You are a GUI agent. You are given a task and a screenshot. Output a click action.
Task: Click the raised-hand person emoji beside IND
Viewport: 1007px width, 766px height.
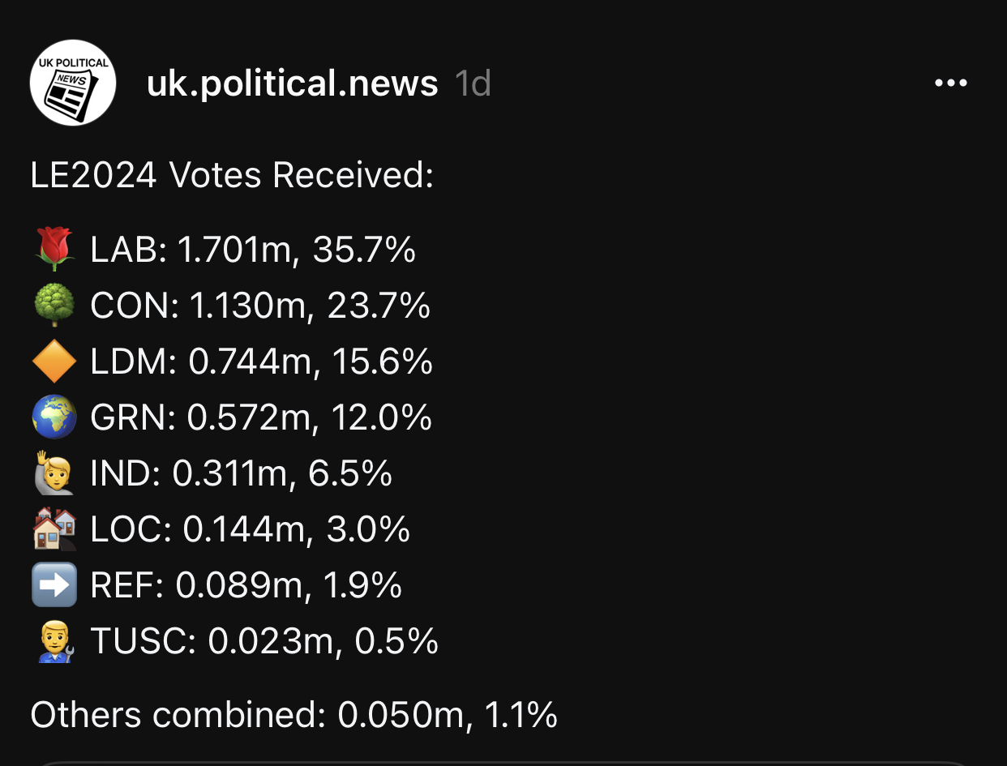(x=54, y=473)
